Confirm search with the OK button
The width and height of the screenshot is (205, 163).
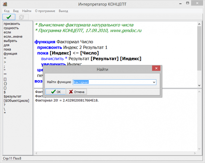point(55,92)
